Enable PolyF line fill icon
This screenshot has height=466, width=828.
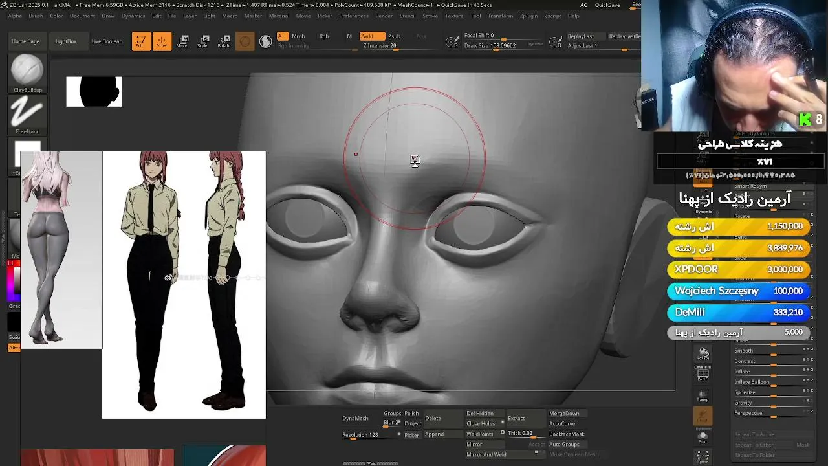point(703,373)
